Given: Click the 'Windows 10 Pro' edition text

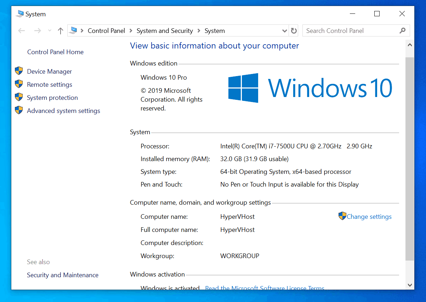Looking at the screenshot, I should [x=164, y=78].
